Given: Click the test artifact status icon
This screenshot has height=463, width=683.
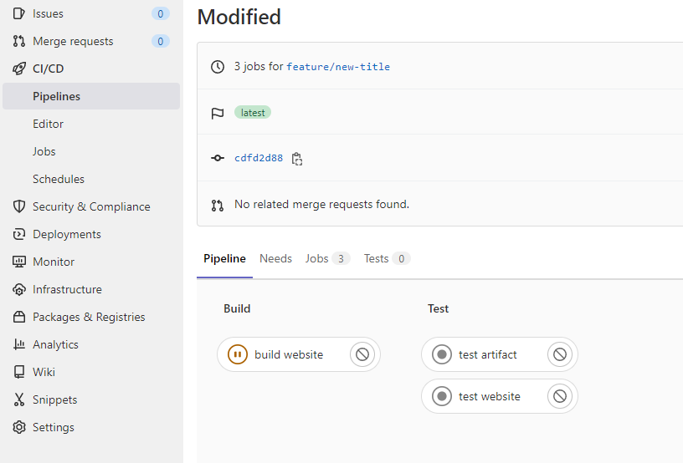Looking at the screenshot, I should [442, 354].
